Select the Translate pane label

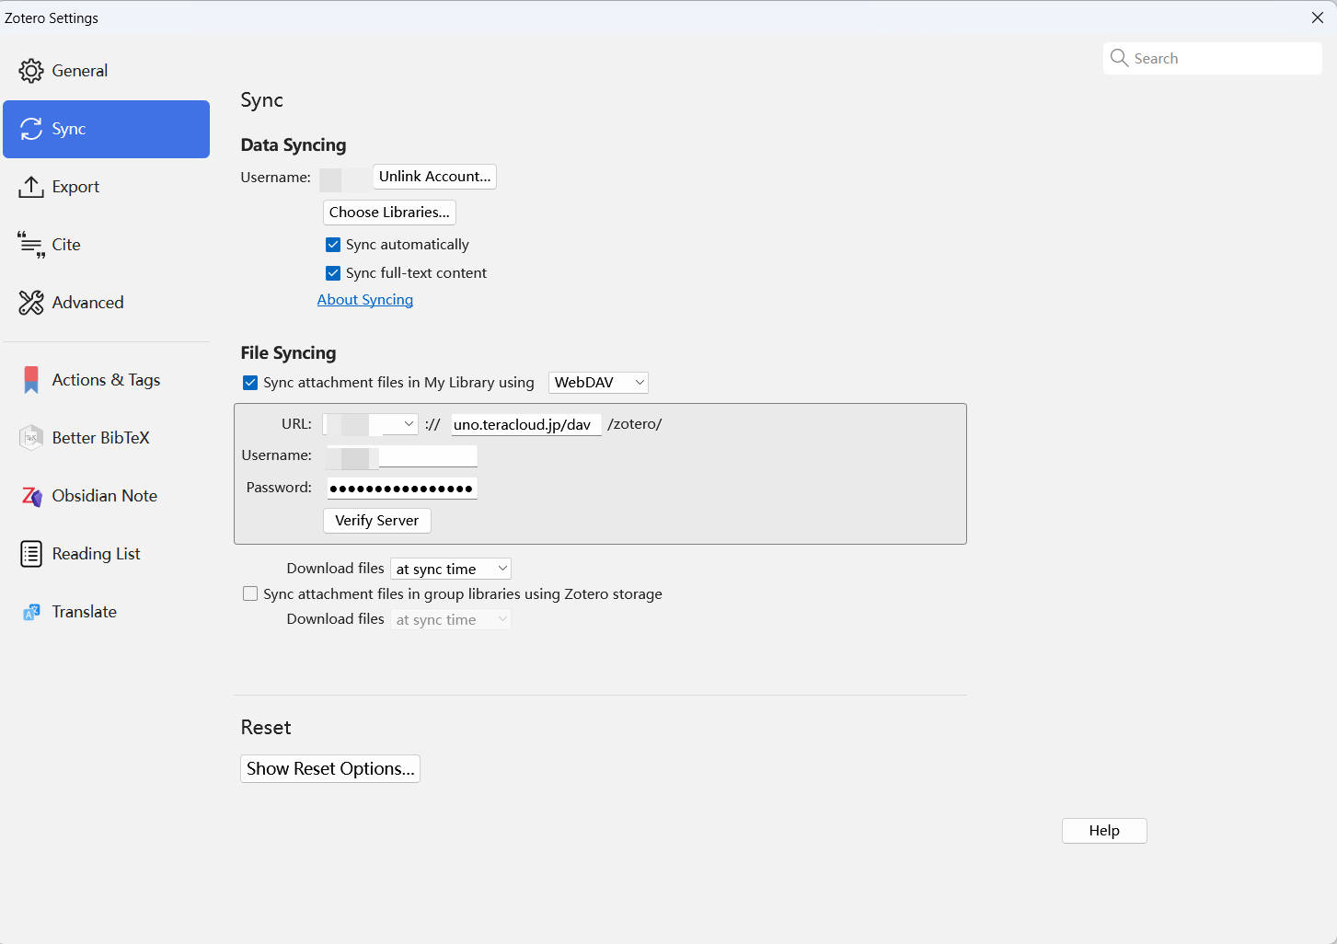85,612
